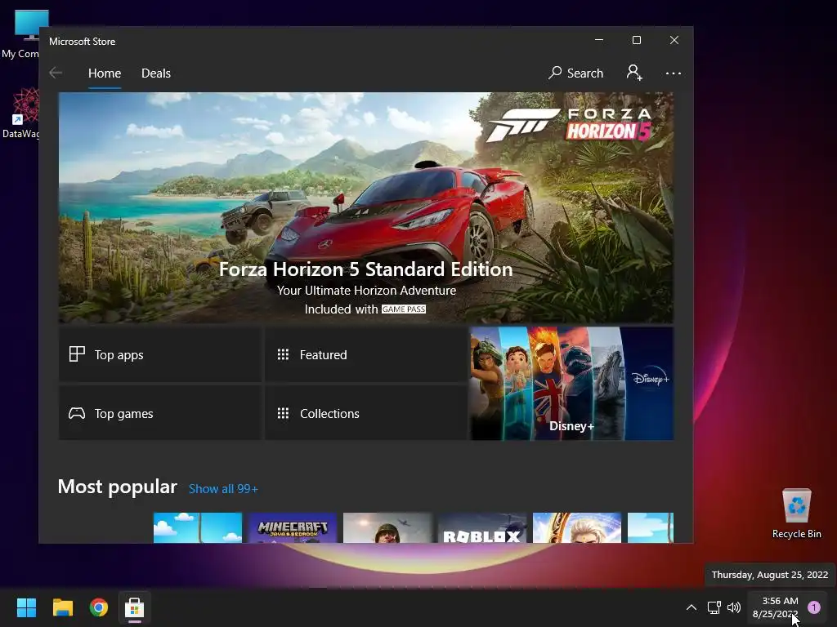Open the three-dot See more menu
Viewport: 837px width, 627px height.
click(x=674, y=73)
